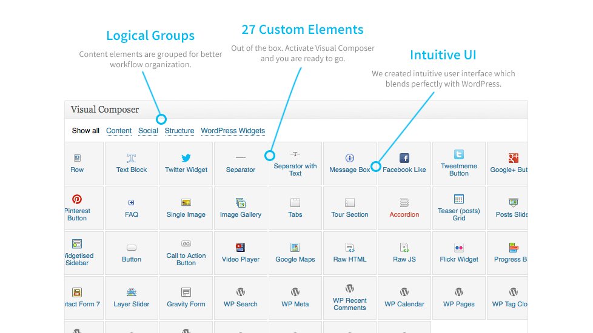This screenshot has width=593, height=333.
Task: Select the Flickr Widget element
Action: (x=459, y=253)
